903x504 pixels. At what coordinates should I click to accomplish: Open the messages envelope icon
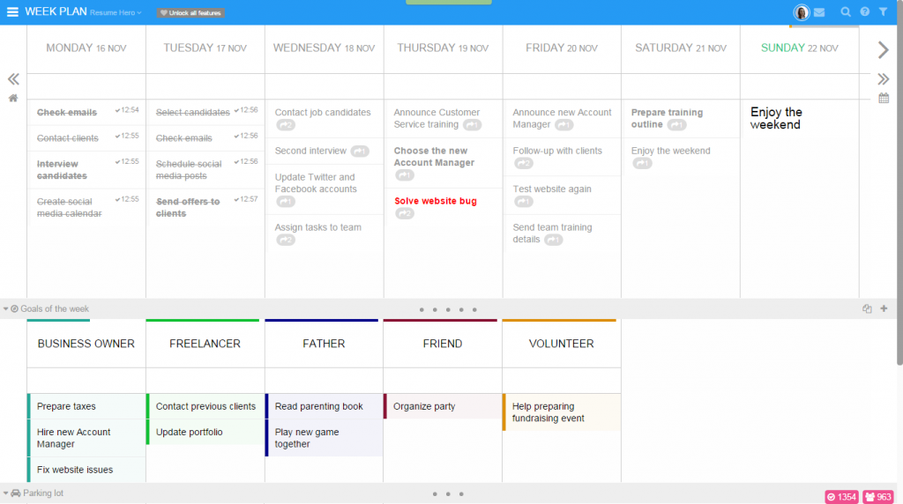819,12
